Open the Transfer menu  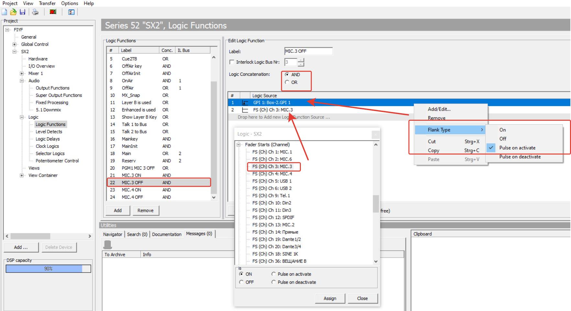[47, 3]
